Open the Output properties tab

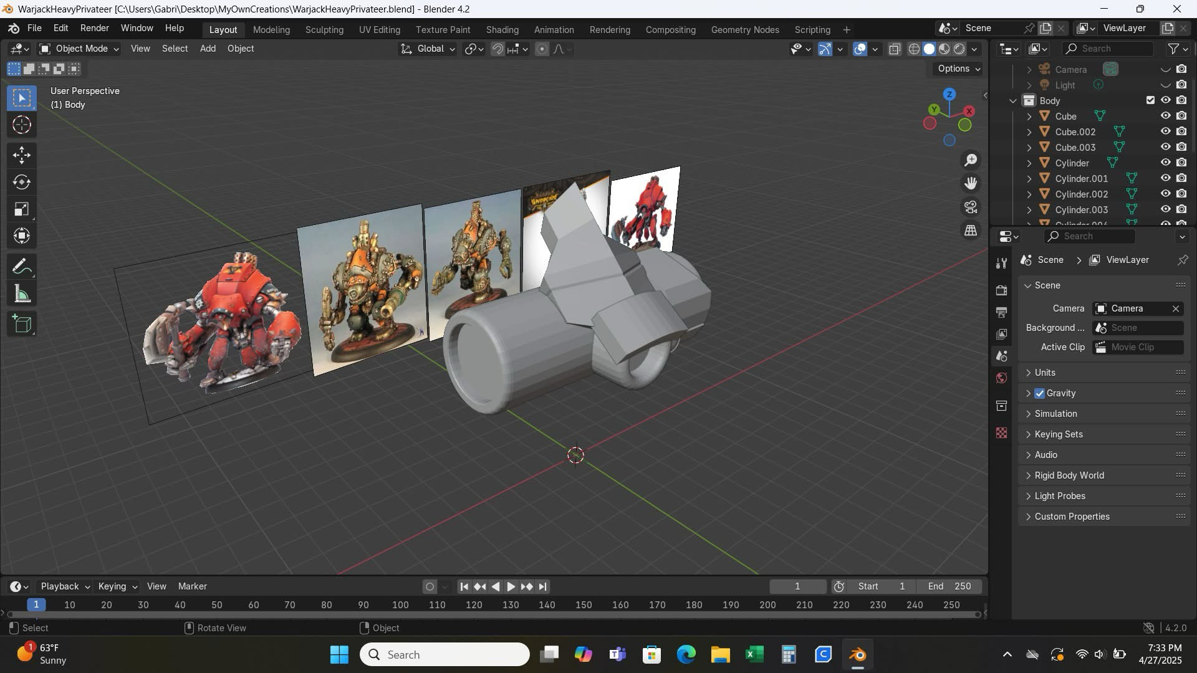tap(1001, 312)
